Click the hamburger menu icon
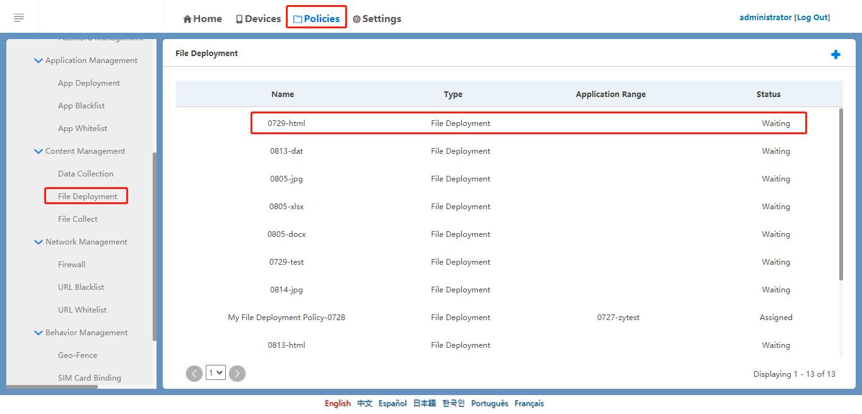This screenshot has height=414, width=862. click(19, 18)
